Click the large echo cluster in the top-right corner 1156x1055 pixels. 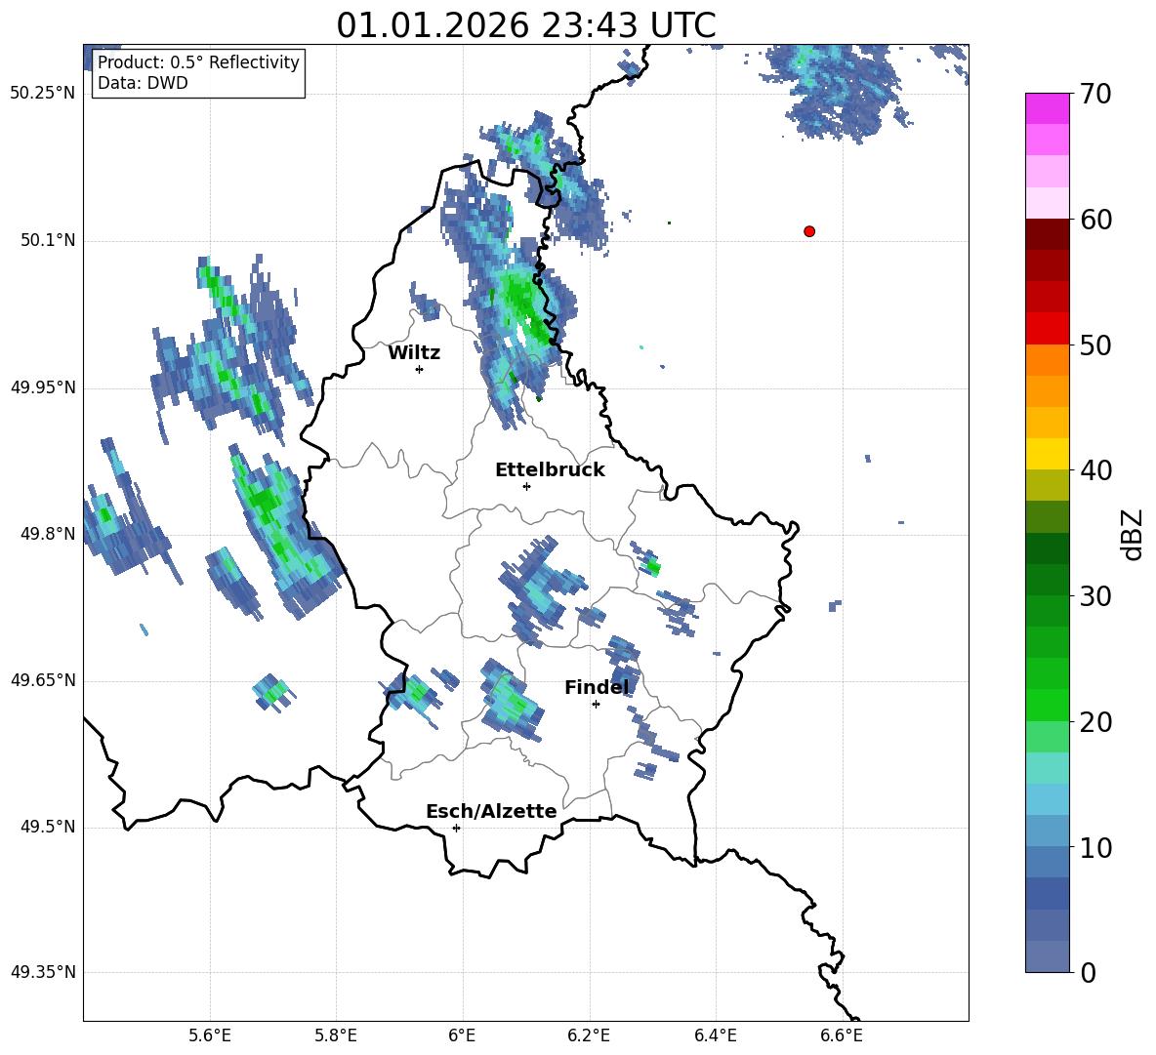coord(837,90)
